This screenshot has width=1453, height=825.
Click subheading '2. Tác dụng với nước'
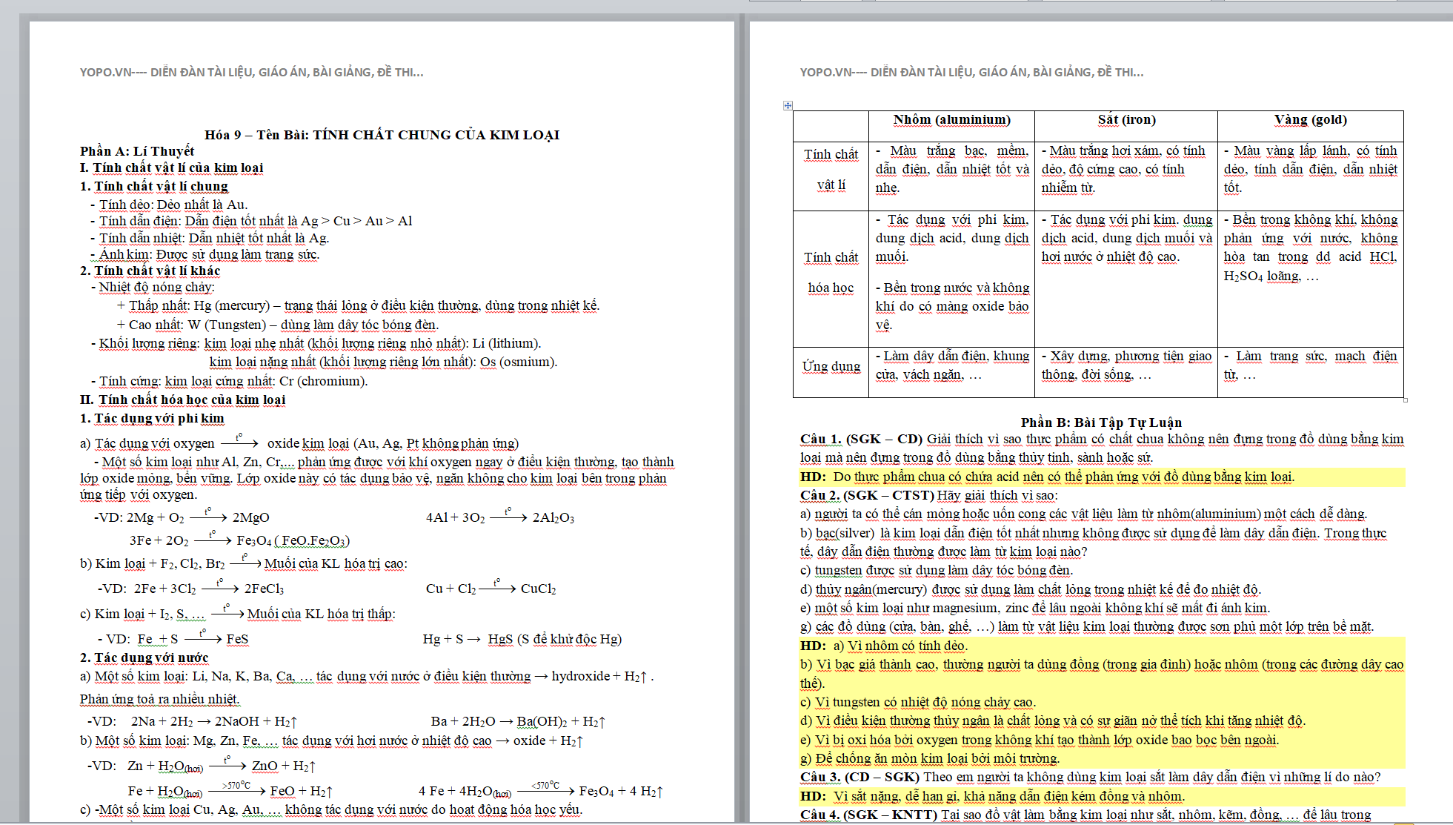coord(144,658)
